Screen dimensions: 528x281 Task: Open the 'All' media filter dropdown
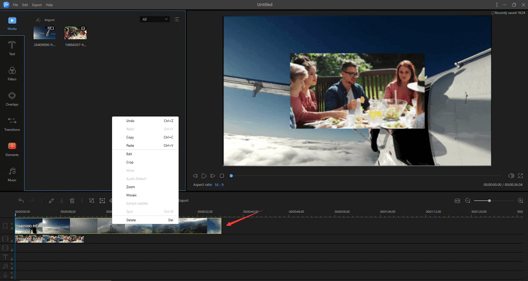(x=155, y=19)
